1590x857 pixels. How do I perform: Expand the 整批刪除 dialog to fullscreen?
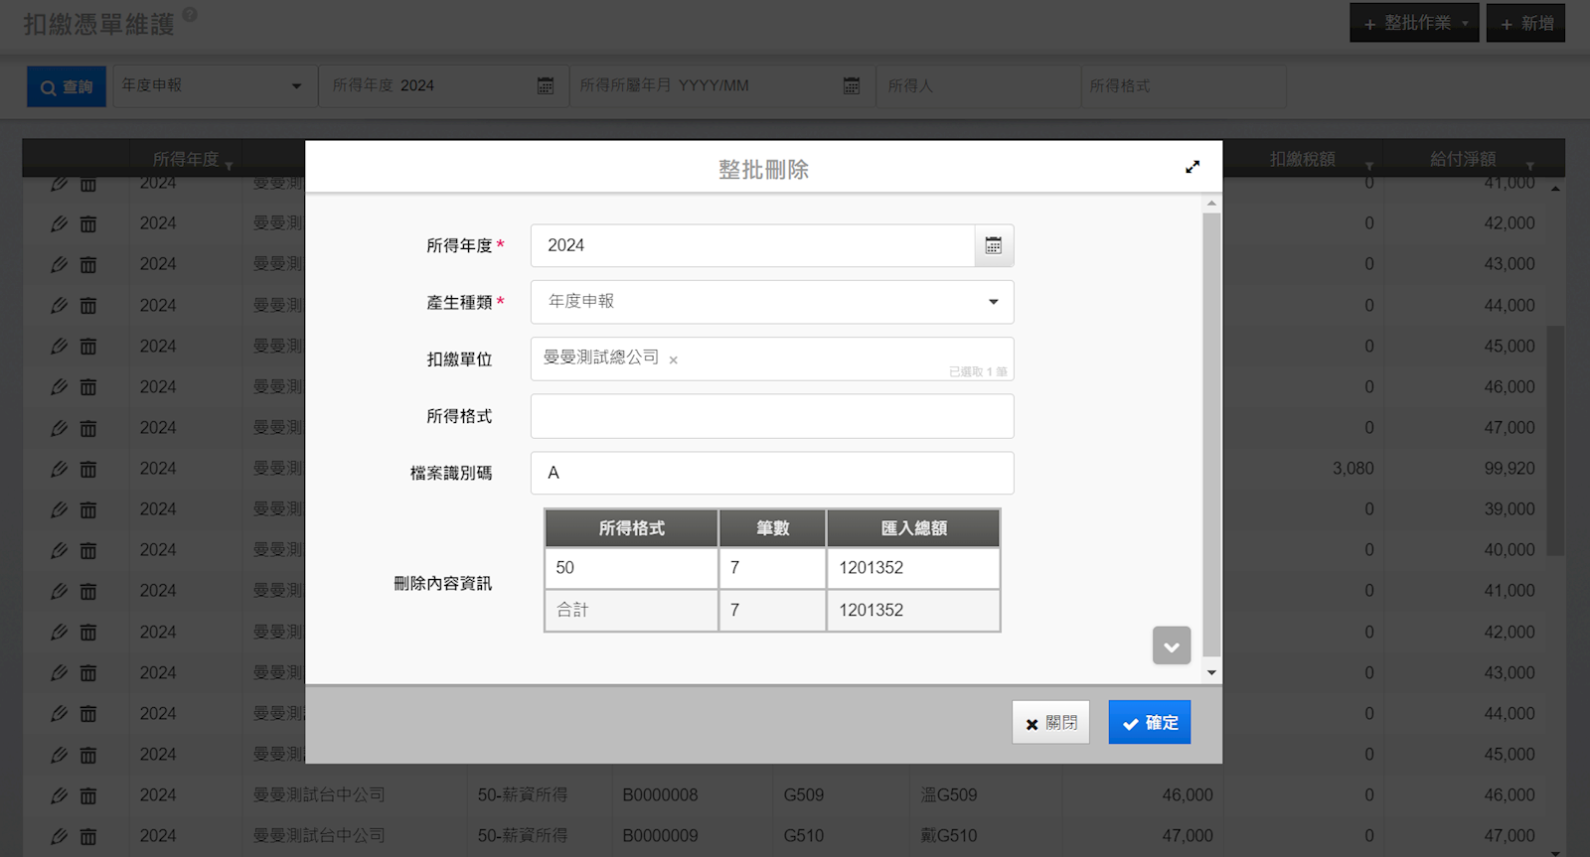pos(1192,167)
